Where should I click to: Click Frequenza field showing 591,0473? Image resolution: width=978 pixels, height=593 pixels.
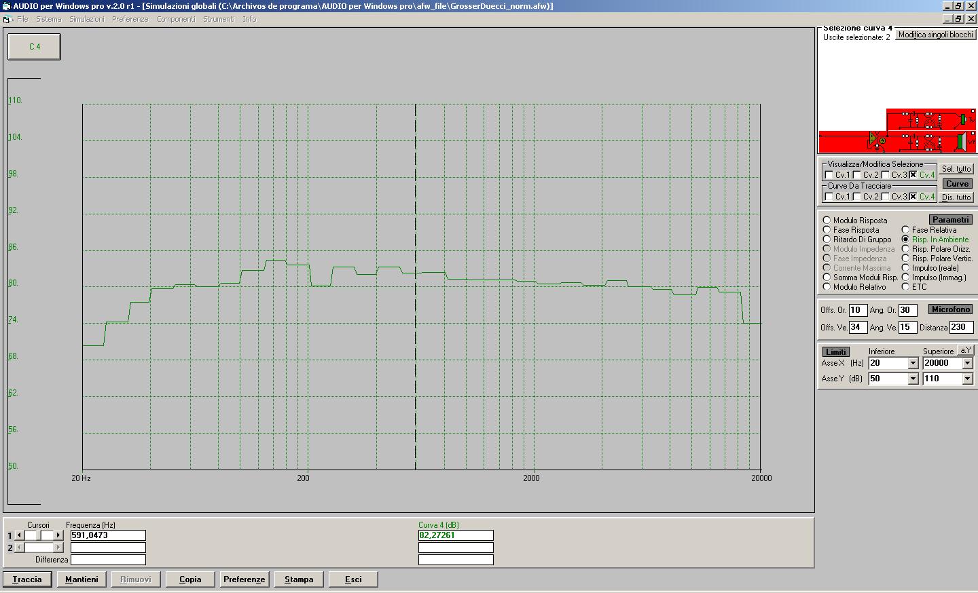[108, 535]
